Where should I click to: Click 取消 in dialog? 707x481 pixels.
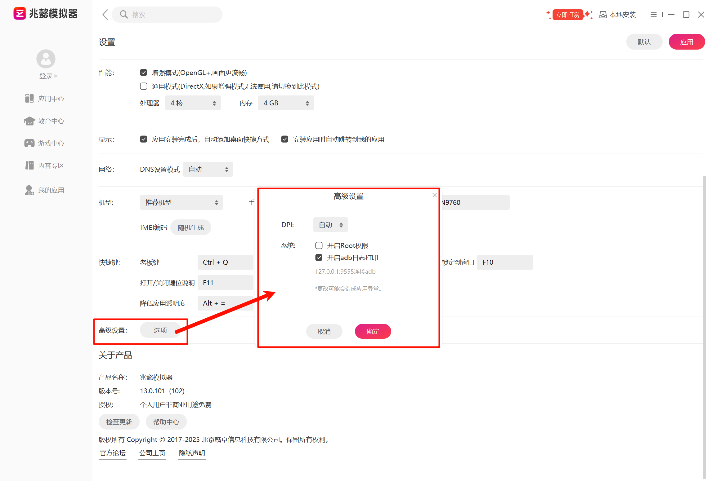tap(324, 331)
